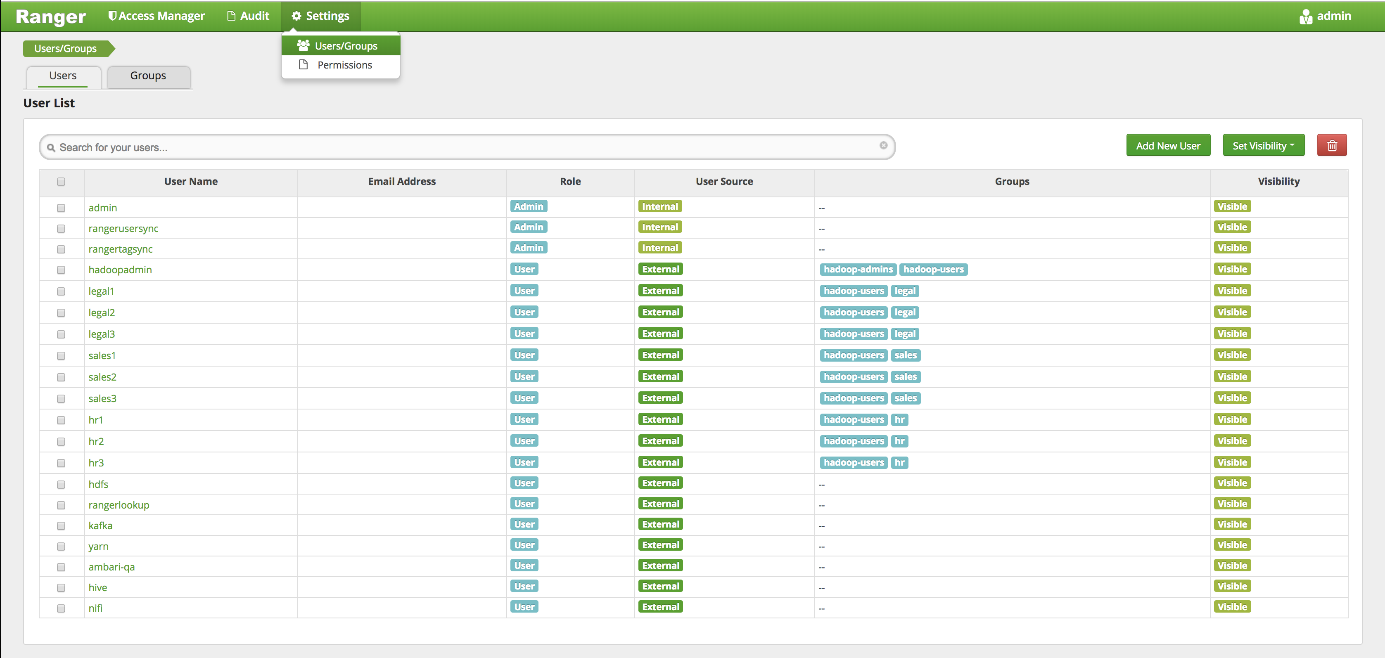The width and height of the screenshot is (1385, 658).
Task: Open the hive user link
Action: 98,587
